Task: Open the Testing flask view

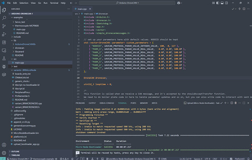Action: (4, 59)
